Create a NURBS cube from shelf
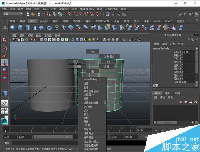 point(20,28)
